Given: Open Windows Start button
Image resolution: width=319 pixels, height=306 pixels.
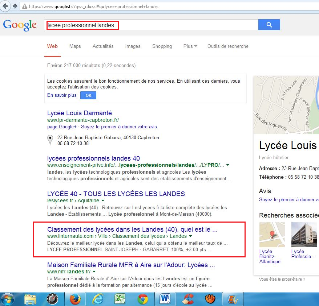Looking at the screenshot, I should pos(8,299).
